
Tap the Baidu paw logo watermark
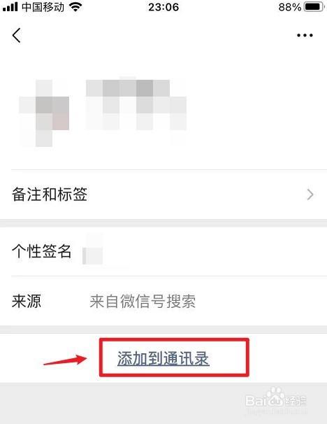tap(276, 397)
